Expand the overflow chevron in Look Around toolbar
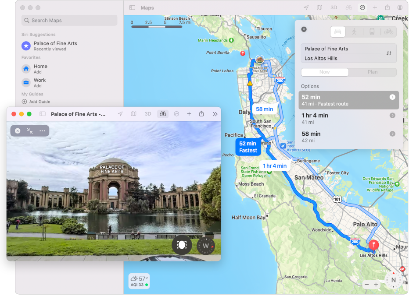The height and width of the screenshot is (296, 409). (x=215, y=114)
